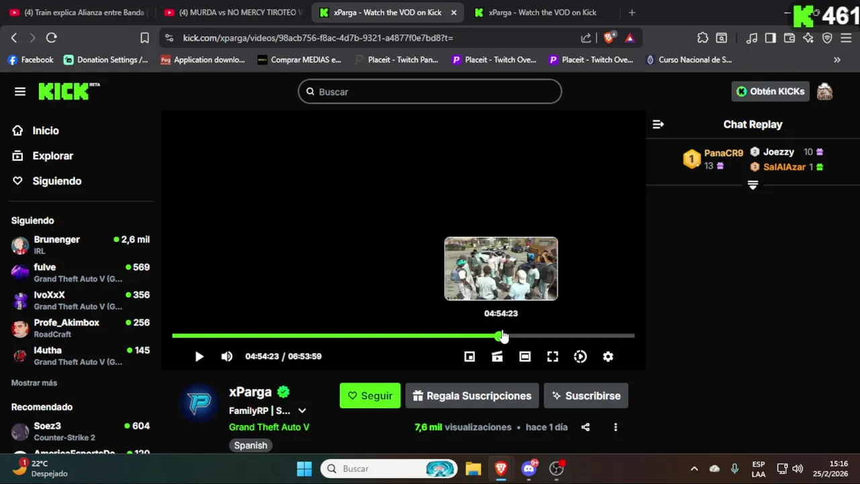
Task: Open the three-dot more options menu
Action: [615, 427]
